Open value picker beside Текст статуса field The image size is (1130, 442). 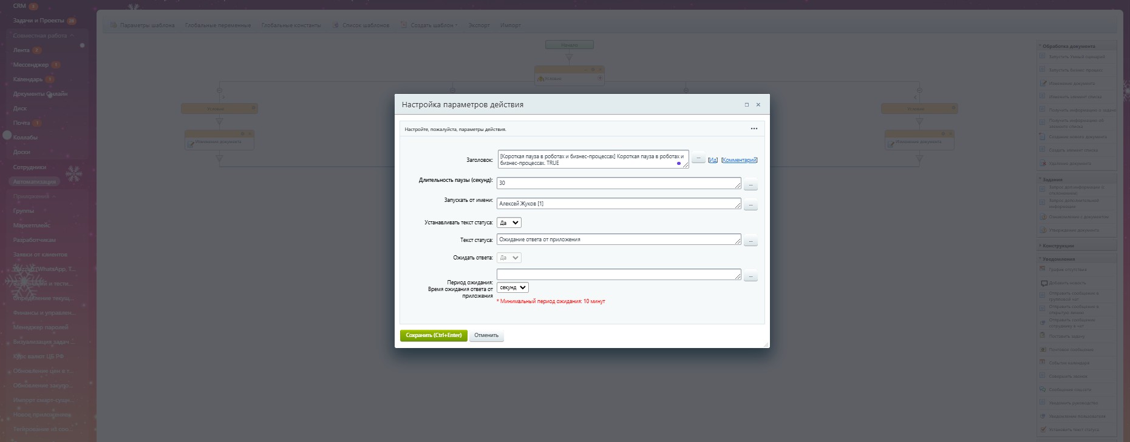(750, 241)
